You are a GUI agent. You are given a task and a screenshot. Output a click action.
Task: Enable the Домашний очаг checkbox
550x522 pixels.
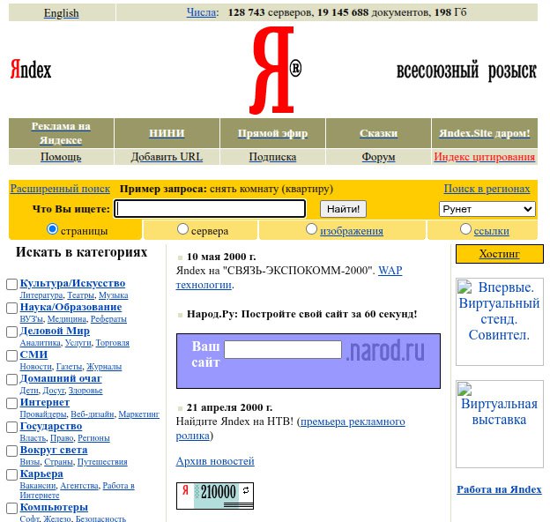(12, 379)
